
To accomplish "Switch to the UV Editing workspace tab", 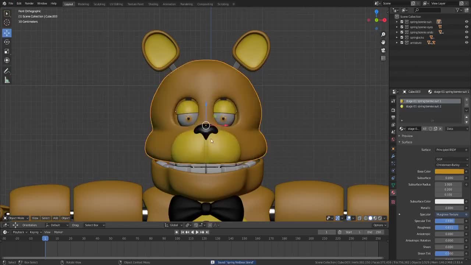I will pyautogui.click(x=116, y=4).
